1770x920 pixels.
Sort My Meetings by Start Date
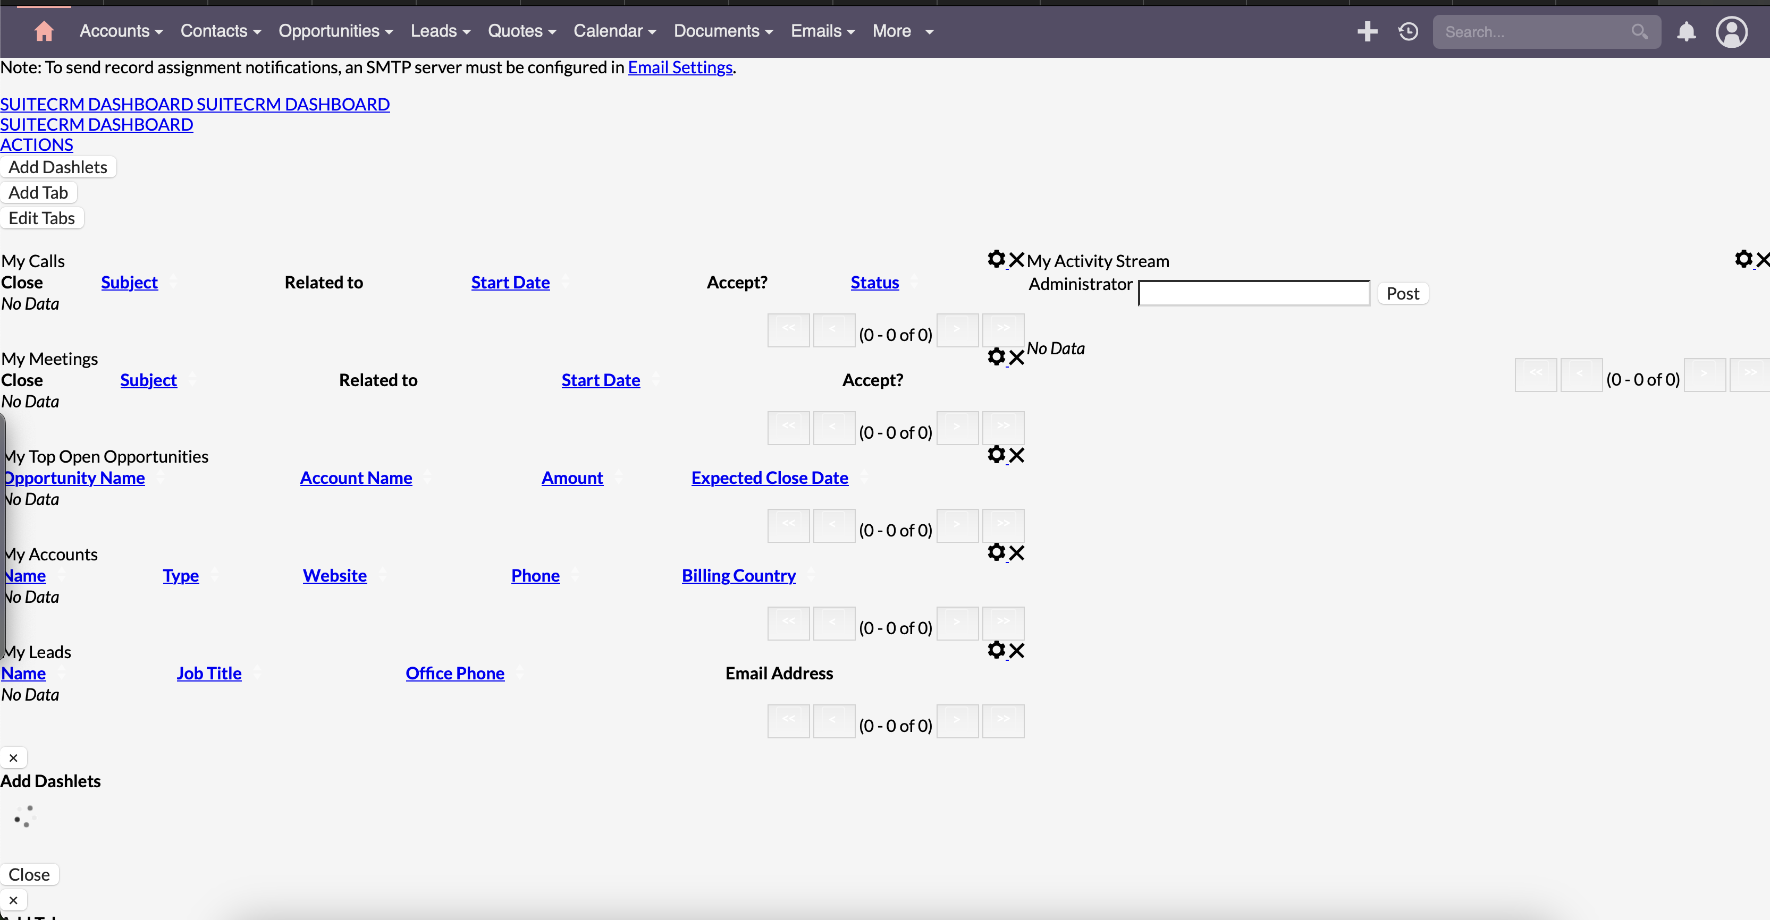601,380
